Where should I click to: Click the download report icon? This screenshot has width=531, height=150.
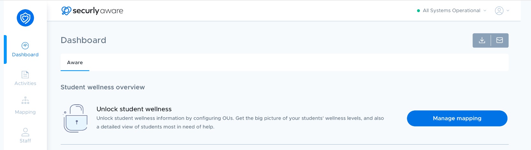[482, 40]
